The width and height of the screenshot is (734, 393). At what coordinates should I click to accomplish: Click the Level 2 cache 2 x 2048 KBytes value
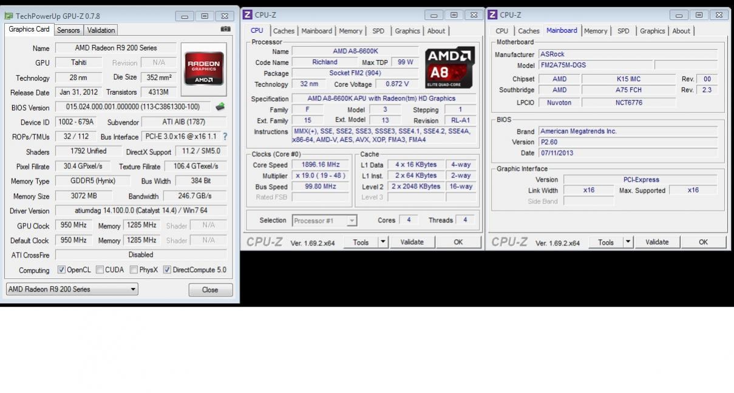pyautogui.click(x=416, y=186)
